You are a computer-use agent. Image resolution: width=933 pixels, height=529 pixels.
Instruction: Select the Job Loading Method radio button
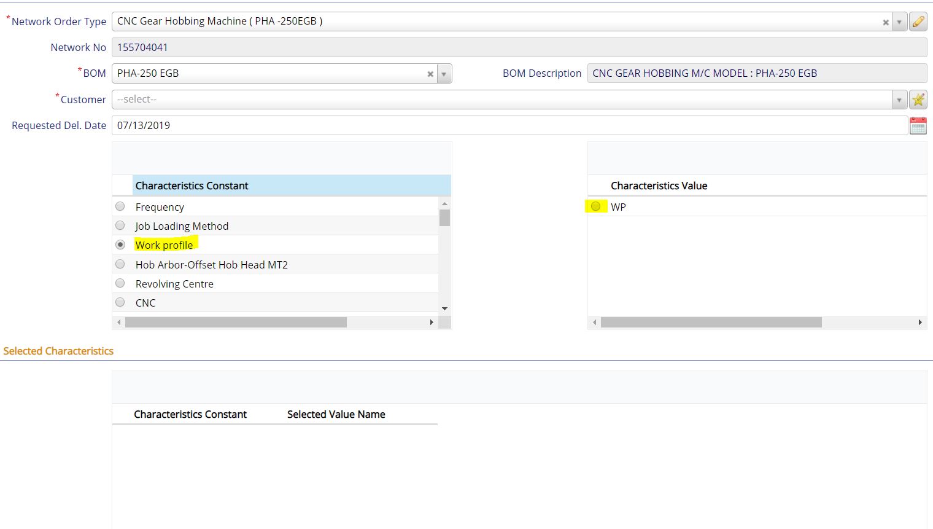(120, 225)
